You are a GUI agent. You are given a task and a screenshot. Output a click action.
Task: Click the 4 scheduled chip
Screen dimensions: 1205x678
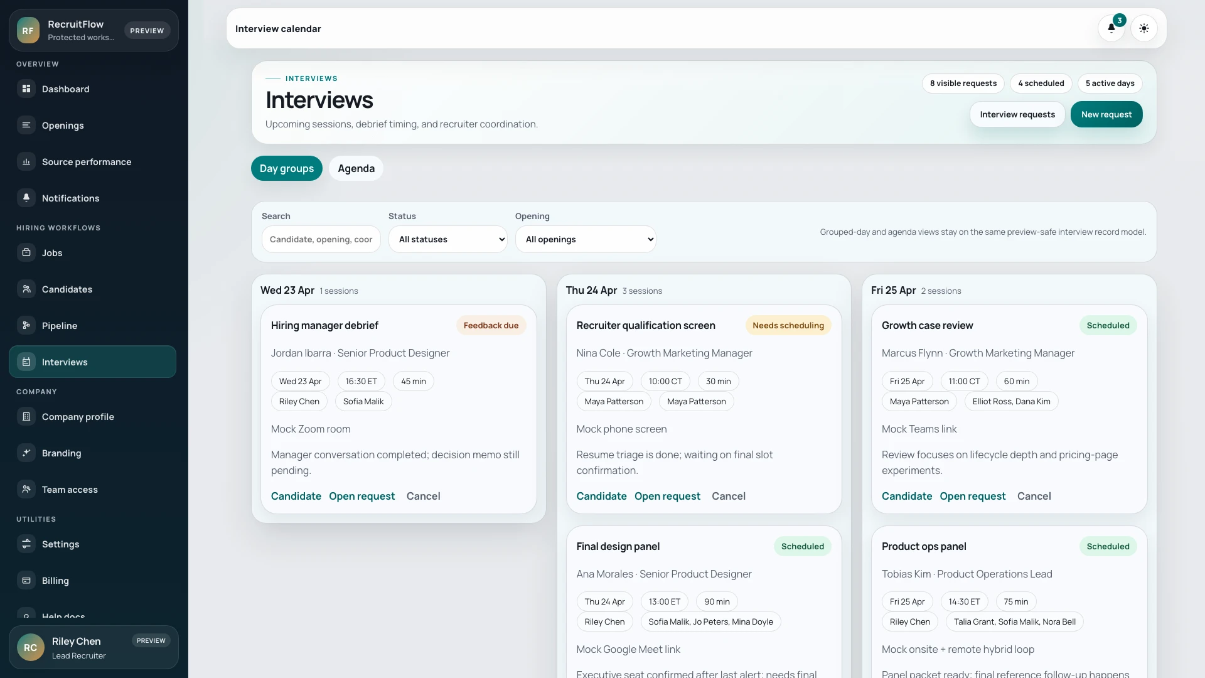coord(1041,83)
